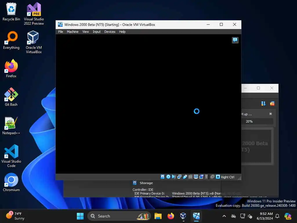297x223 pixels.
Task: Open the Input menu
Action: tap(97, 32)
